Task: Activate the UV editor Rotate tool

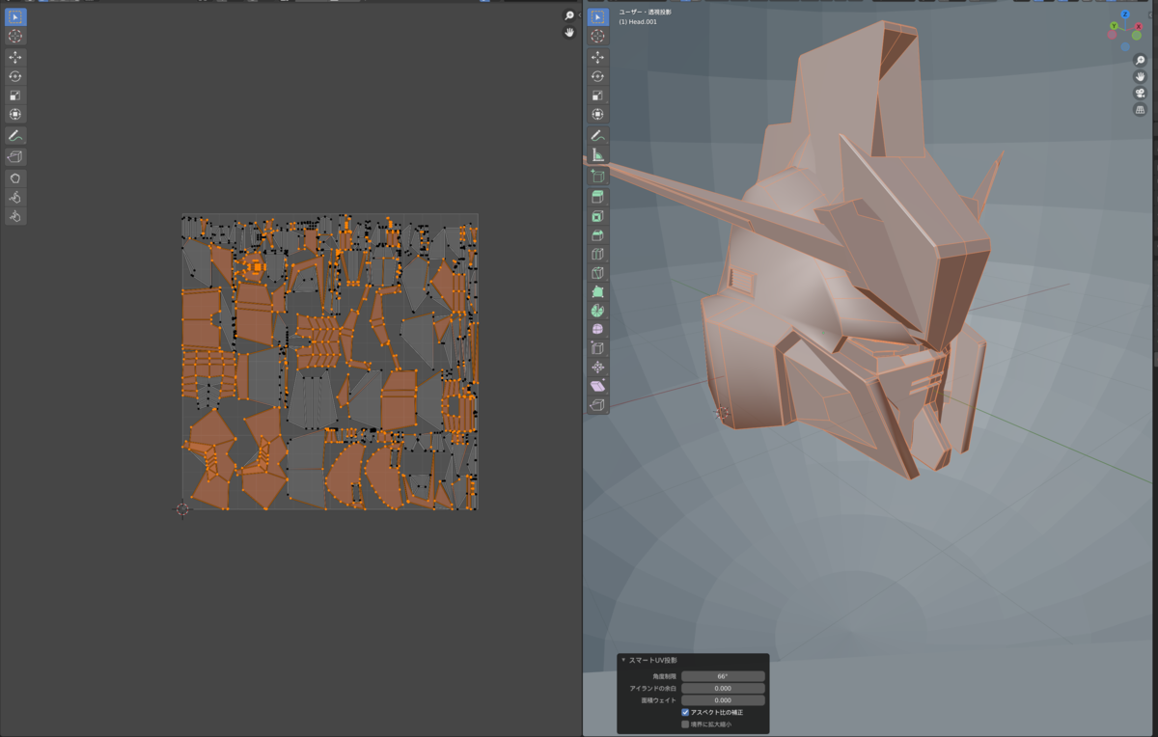Action: 15,76
